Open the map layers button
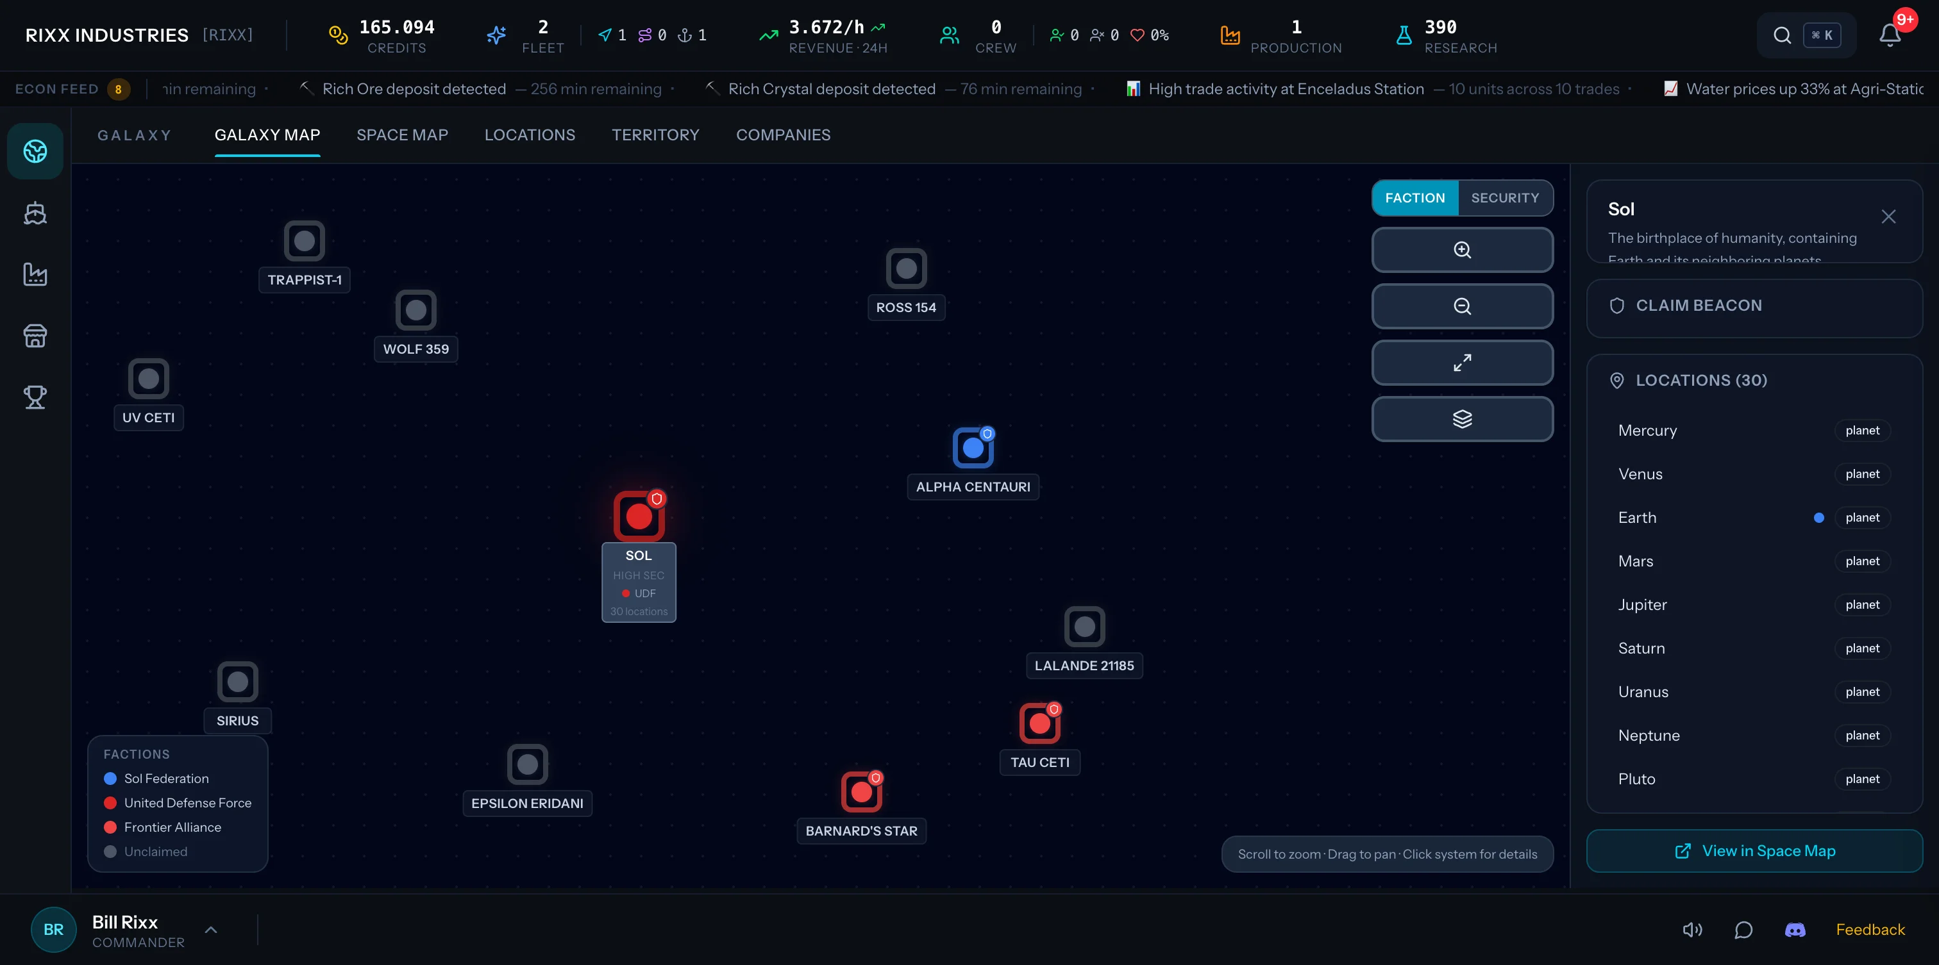Screen dimensions: 1939x965 1462,419
